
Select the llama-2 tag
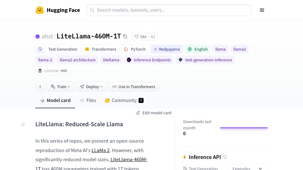coord(45,60)
